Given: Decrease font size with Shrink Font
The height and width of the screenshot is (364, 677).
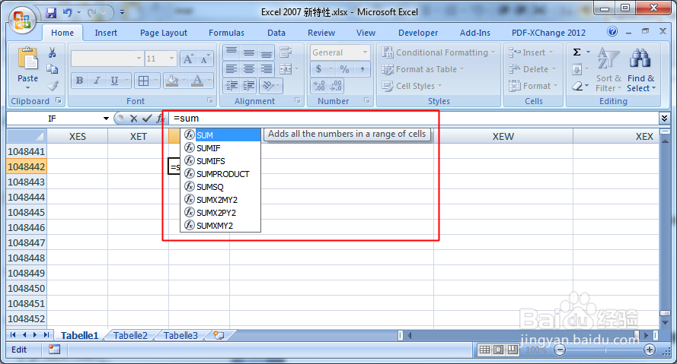Looking at the screenshot, I should (204, 59).
